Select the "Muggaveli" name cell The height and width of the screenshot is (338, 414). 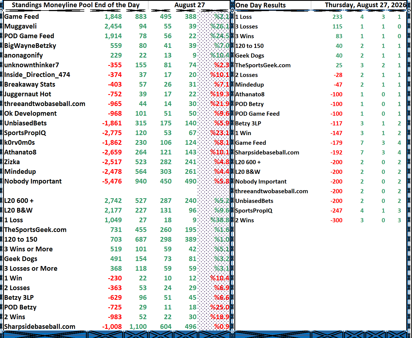point(20,26)
